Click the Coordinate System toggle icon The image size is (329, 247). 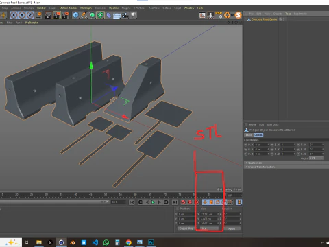(x=38, y=15)
